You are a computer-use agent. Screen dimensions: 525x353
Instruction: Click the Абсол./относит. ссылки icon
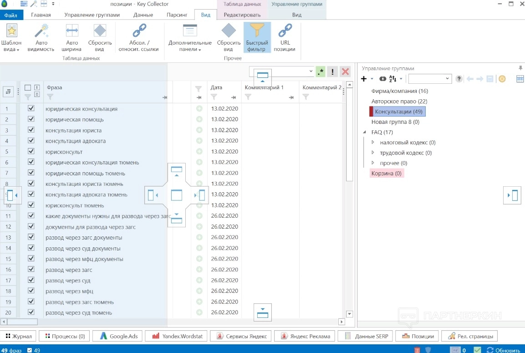[x=139, y=31]
